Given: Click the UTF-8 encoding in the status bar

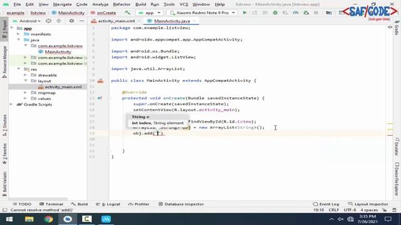Looking at the screenshot, I should coord(350,210).
